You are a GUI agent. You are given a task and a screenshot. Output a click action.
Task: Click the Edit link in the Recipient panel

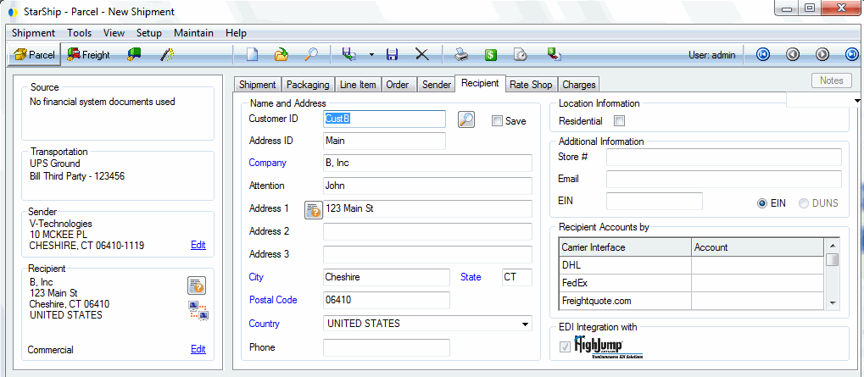pos(198,349)
